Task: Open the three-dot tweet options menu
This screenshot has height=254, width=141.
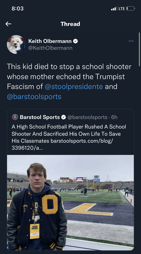Action: (131, 41)
